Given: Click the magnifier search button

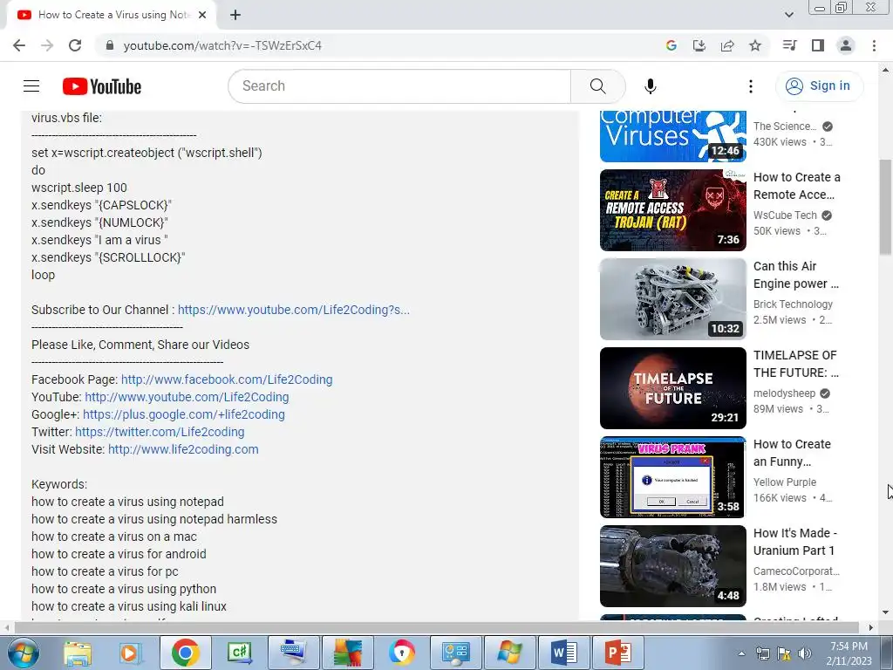Looking at the screenshot, I should click(x=598, y=86).
